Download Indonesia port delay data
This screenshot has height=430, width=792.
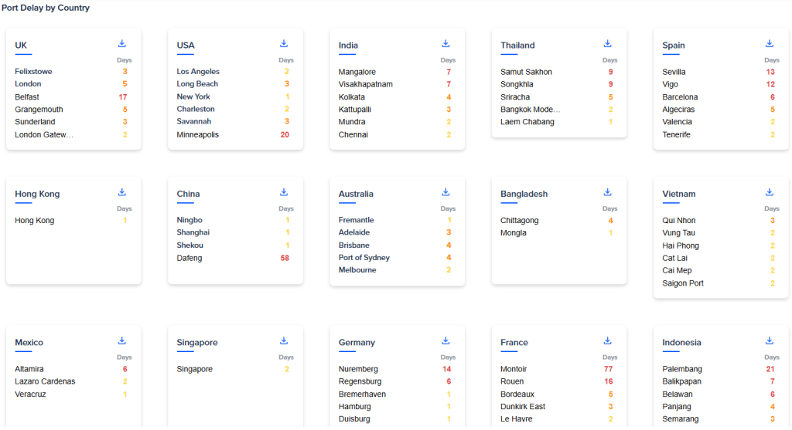click(x=770, y=340)
